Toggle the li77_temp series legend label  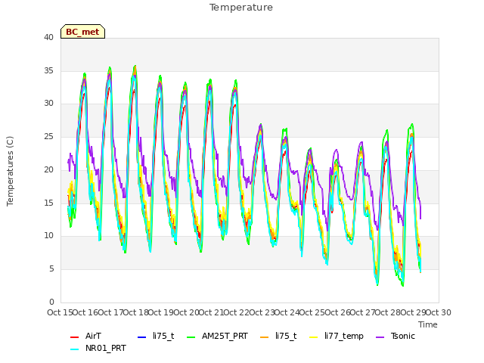tap(344, 337)
